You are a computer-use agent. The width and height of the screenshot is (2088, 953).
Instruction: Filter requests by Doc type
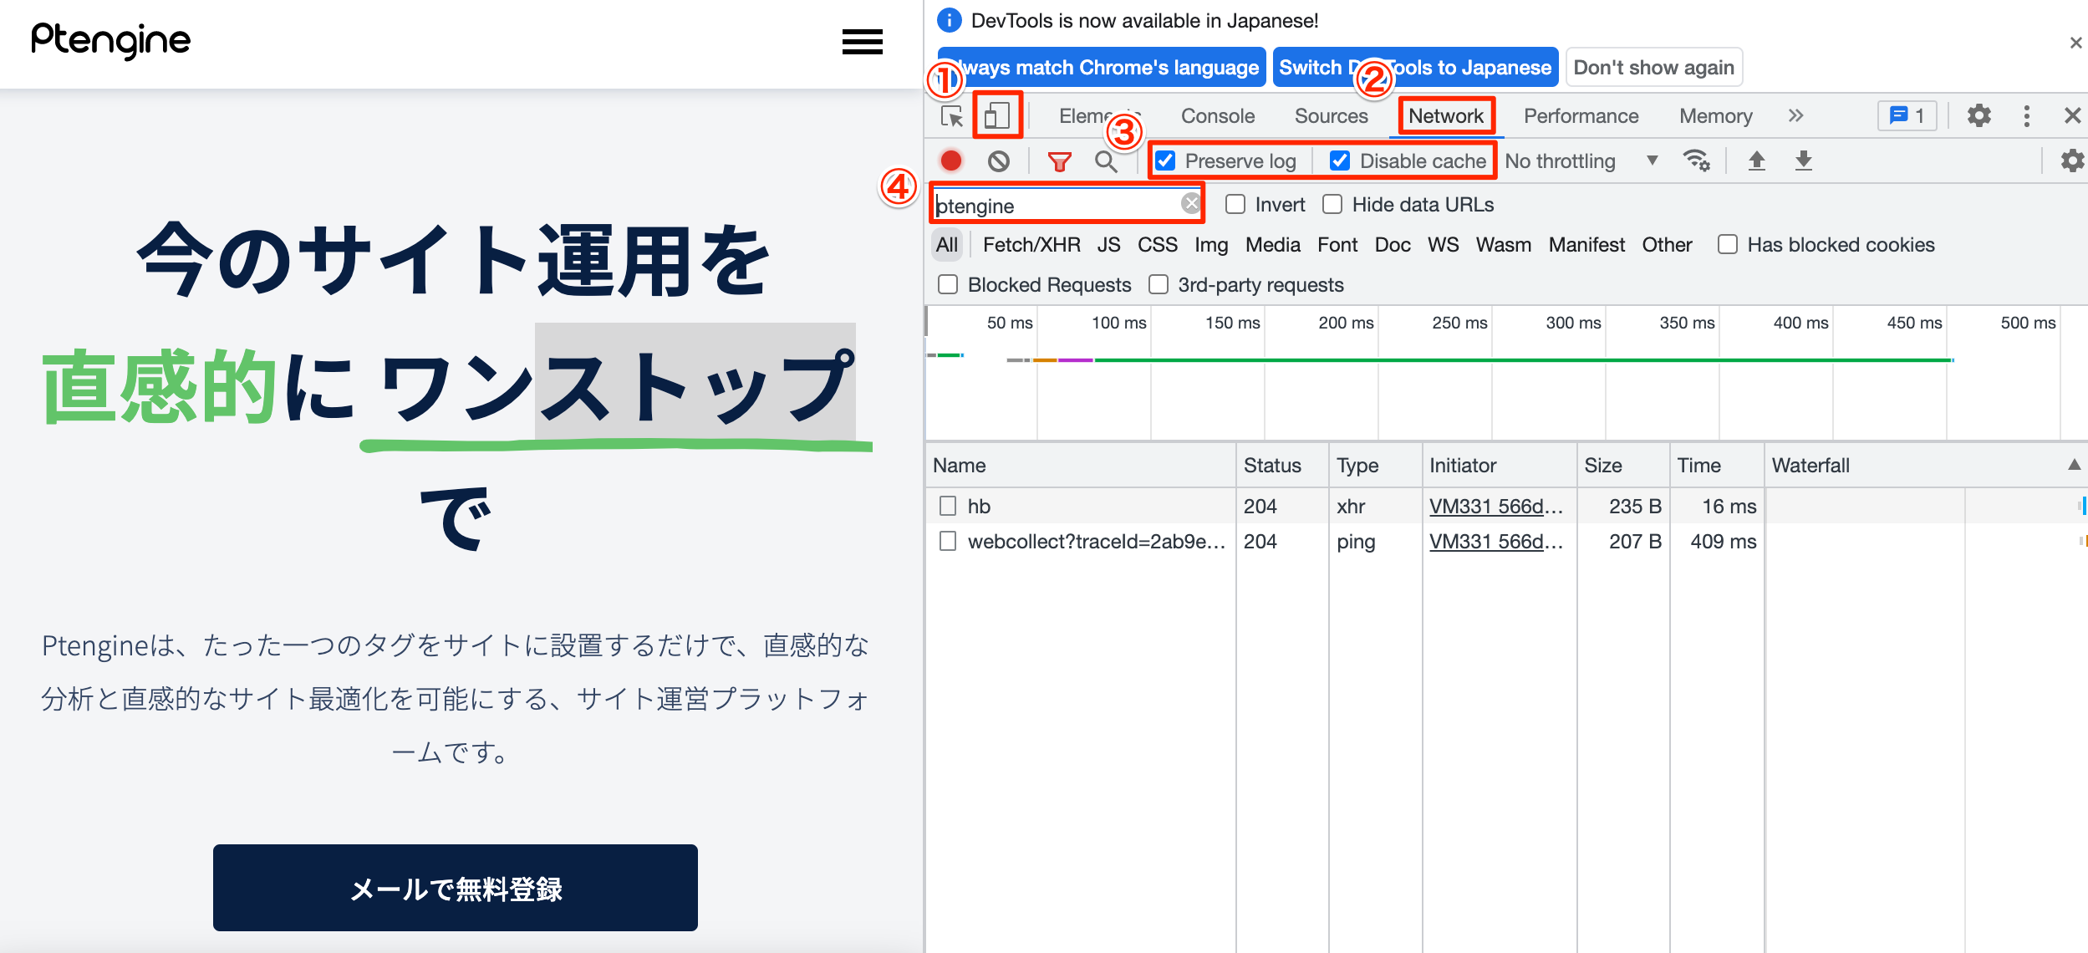1393,244
